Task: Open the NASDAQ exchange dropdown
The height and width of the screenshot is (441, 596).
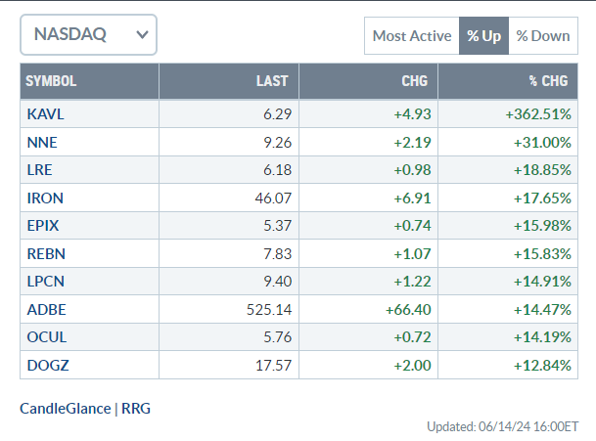Action: coord(88,35)
